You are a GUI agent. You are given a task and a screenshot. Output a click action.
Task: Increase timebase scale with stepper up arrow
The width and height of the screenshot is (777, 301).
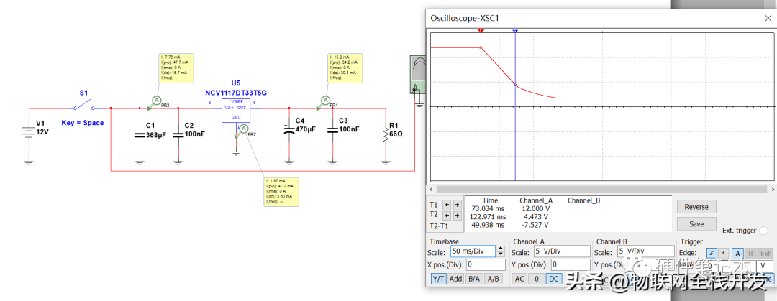501,249
